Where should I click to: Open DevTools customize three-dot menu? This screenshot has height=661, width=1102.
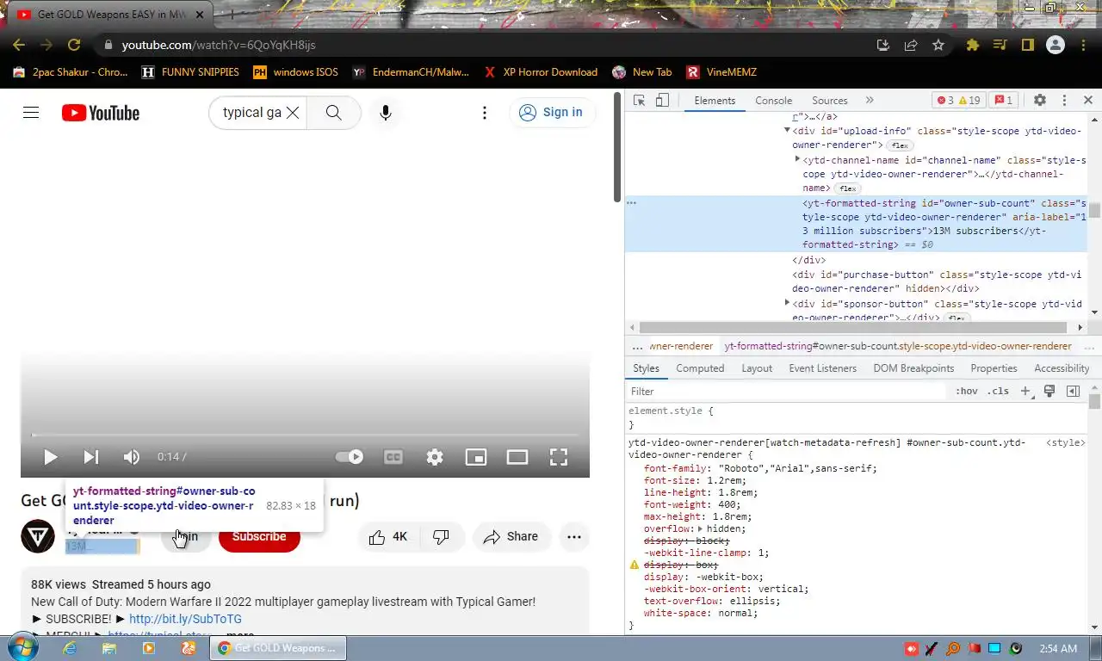1064,100
